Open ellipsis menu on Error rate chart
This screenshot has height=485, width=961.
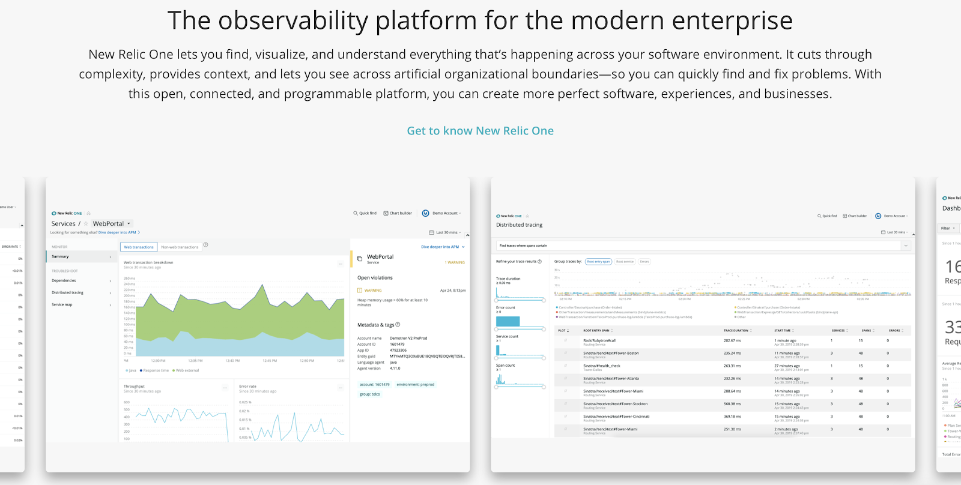pyautogui.click(x=341, y=388)
